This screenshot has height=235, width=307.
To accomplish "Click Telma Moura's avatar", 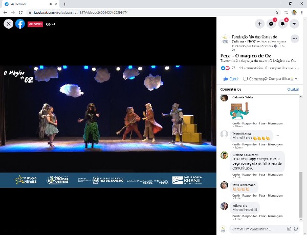I will click(224, 134).
